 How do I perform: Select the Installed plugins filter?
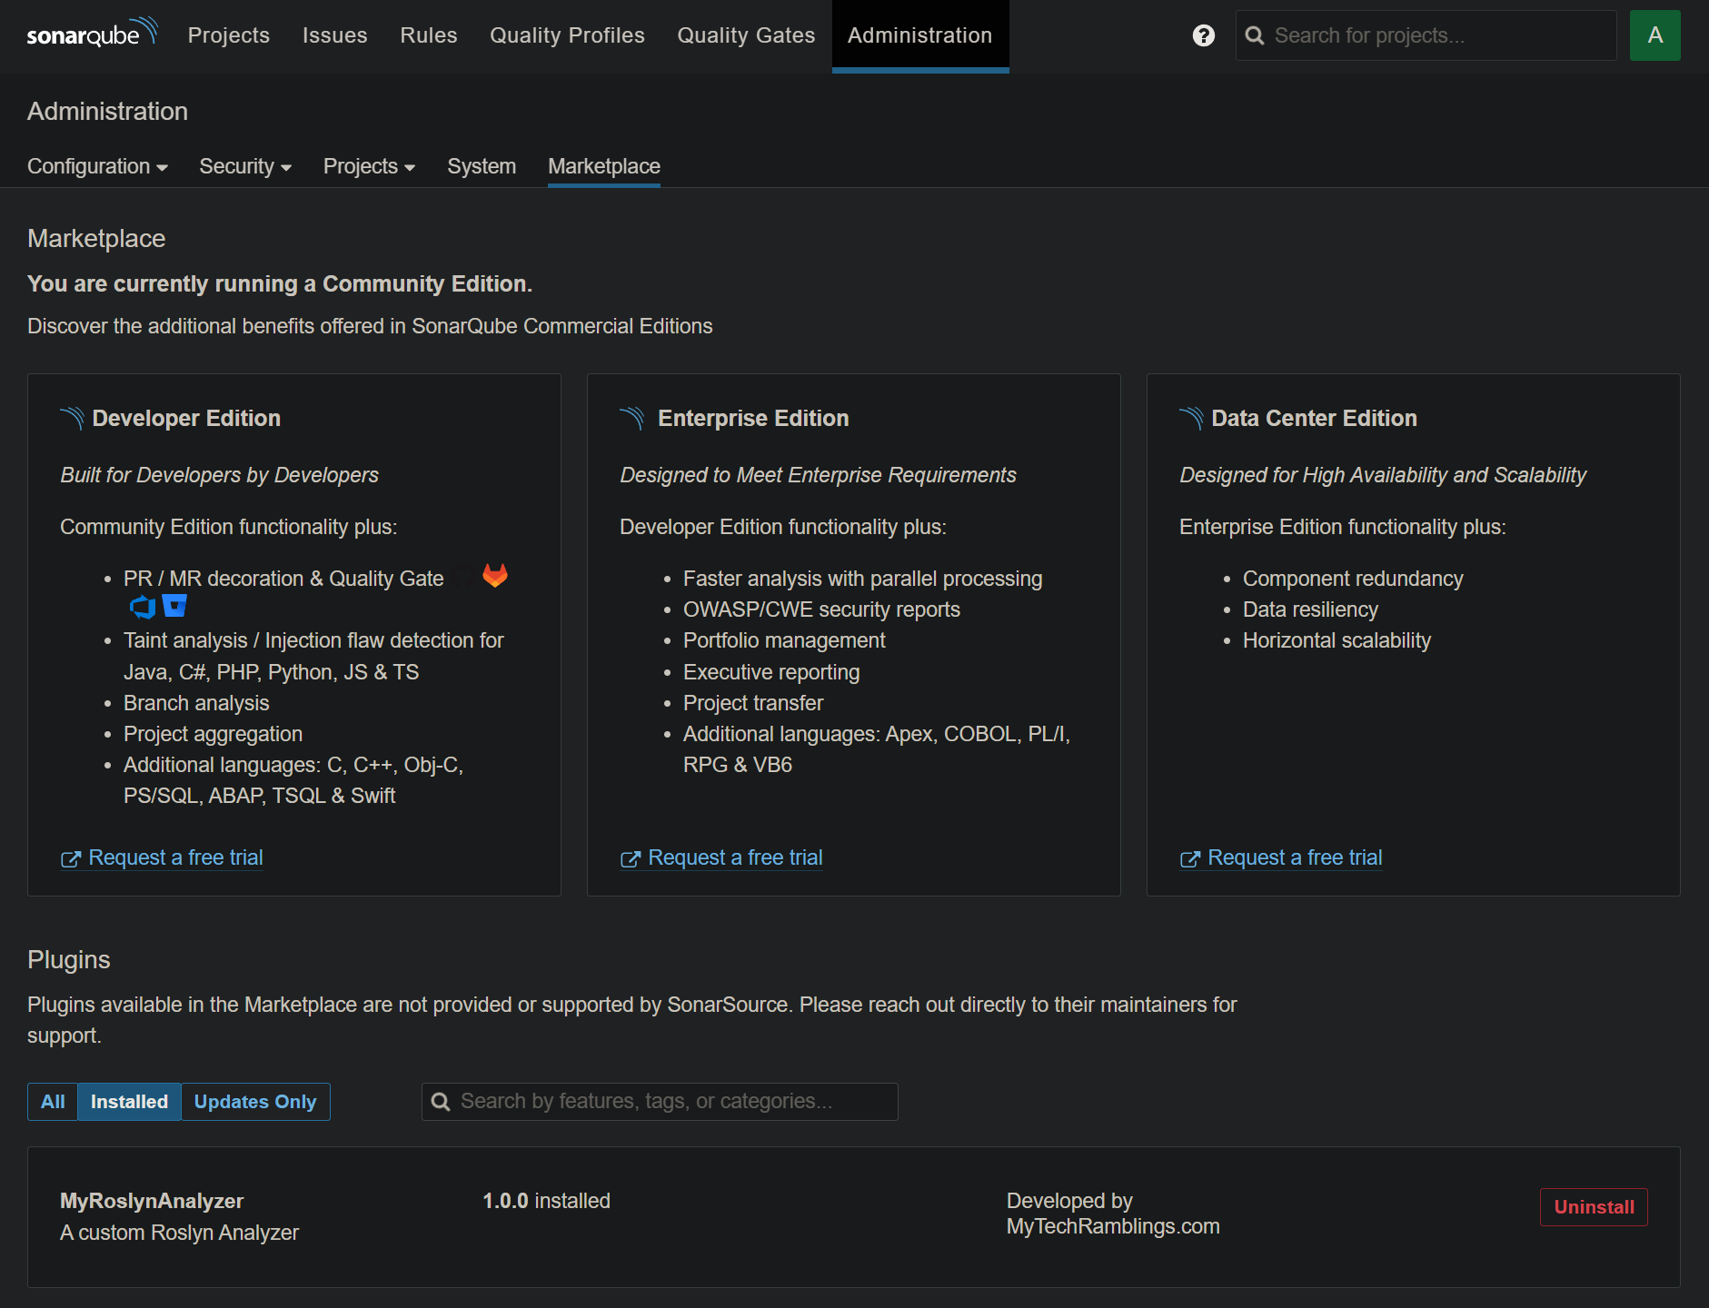(129, 1102)
